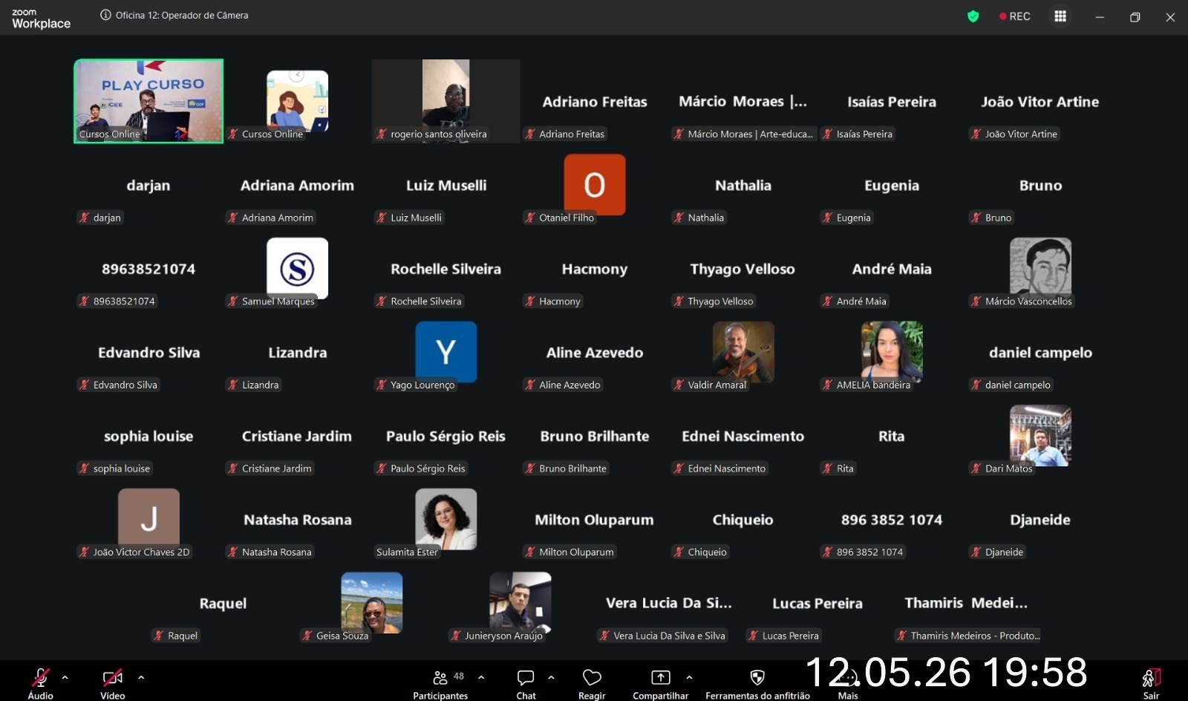Click João Victor Chaves 2D J avatar
This screenshot has width=1188, height=701.
tap(148, 518)
